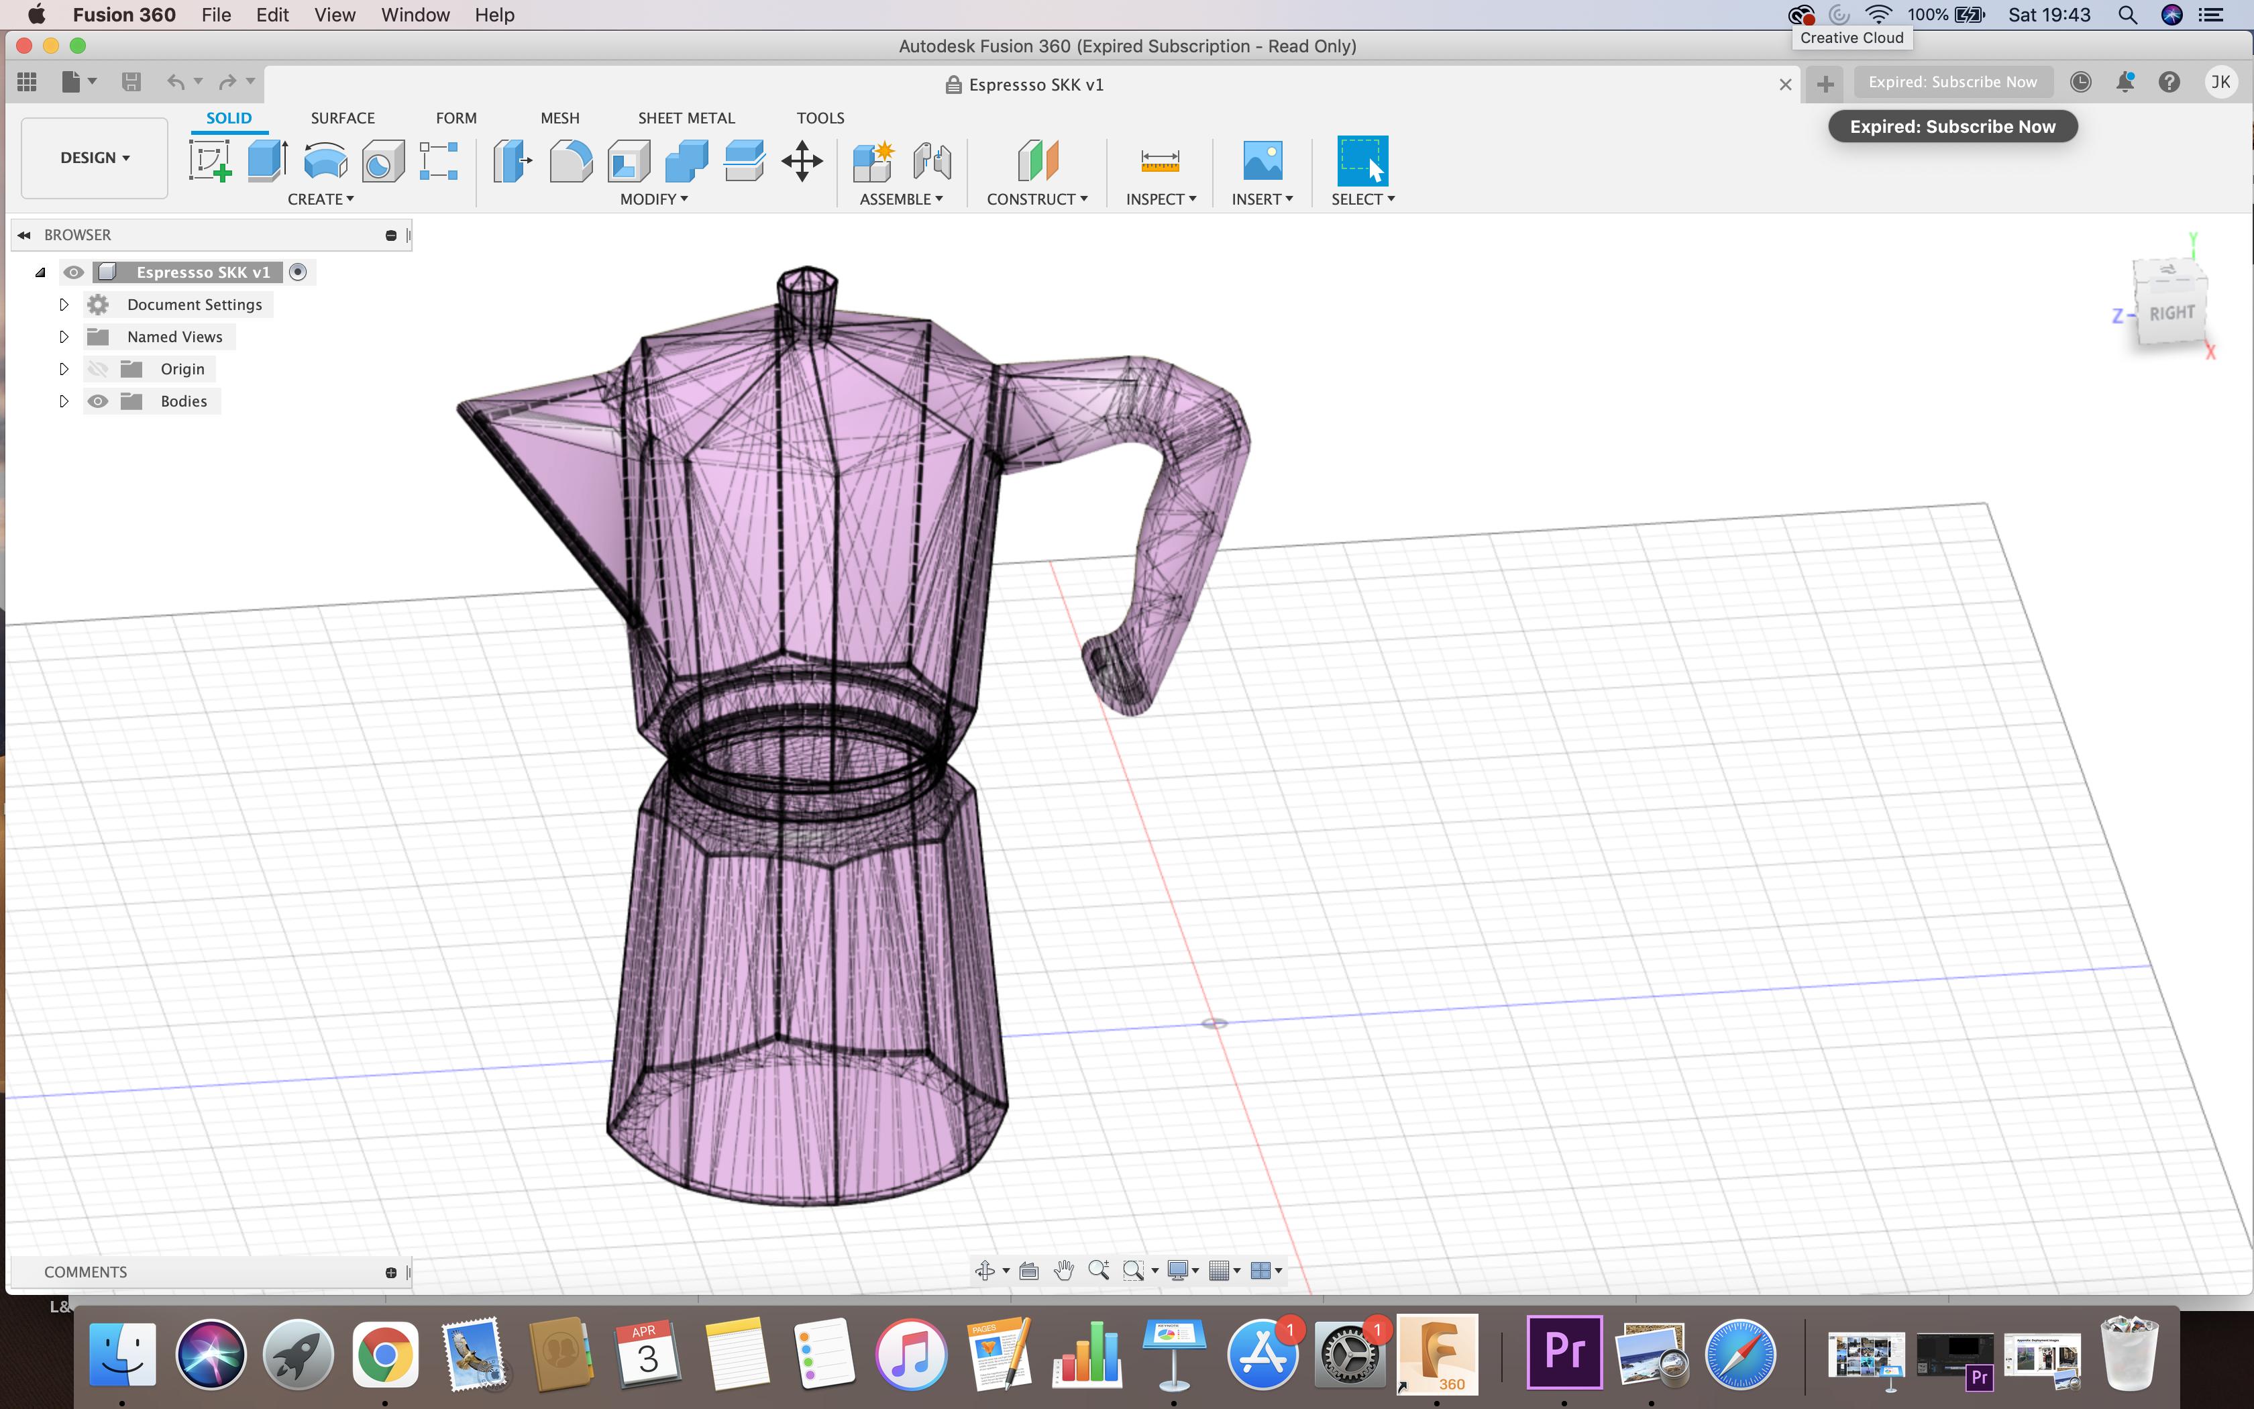Click the Undo arrow
The image size is (2254, 1409).
tap(175, 82)
